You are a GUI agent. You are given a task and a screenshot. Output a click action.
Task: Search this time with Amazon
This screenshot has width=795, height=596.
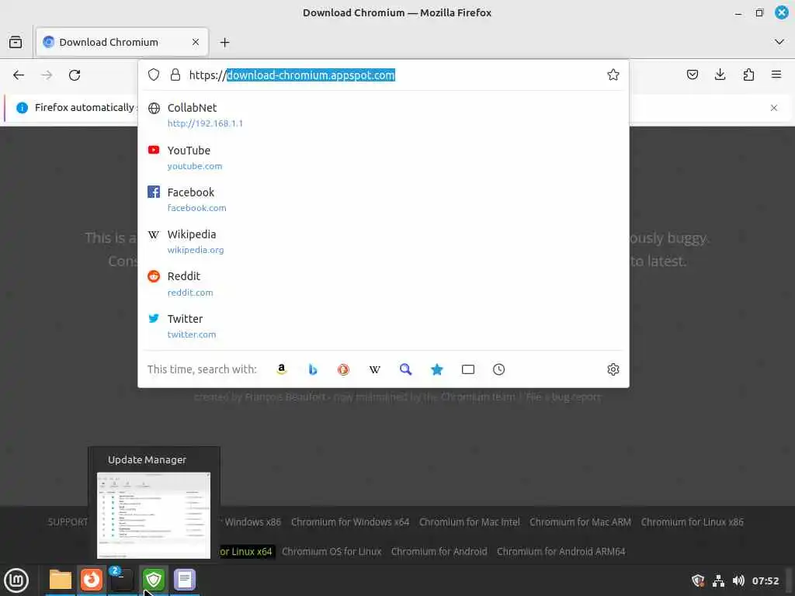pos(281,369)
